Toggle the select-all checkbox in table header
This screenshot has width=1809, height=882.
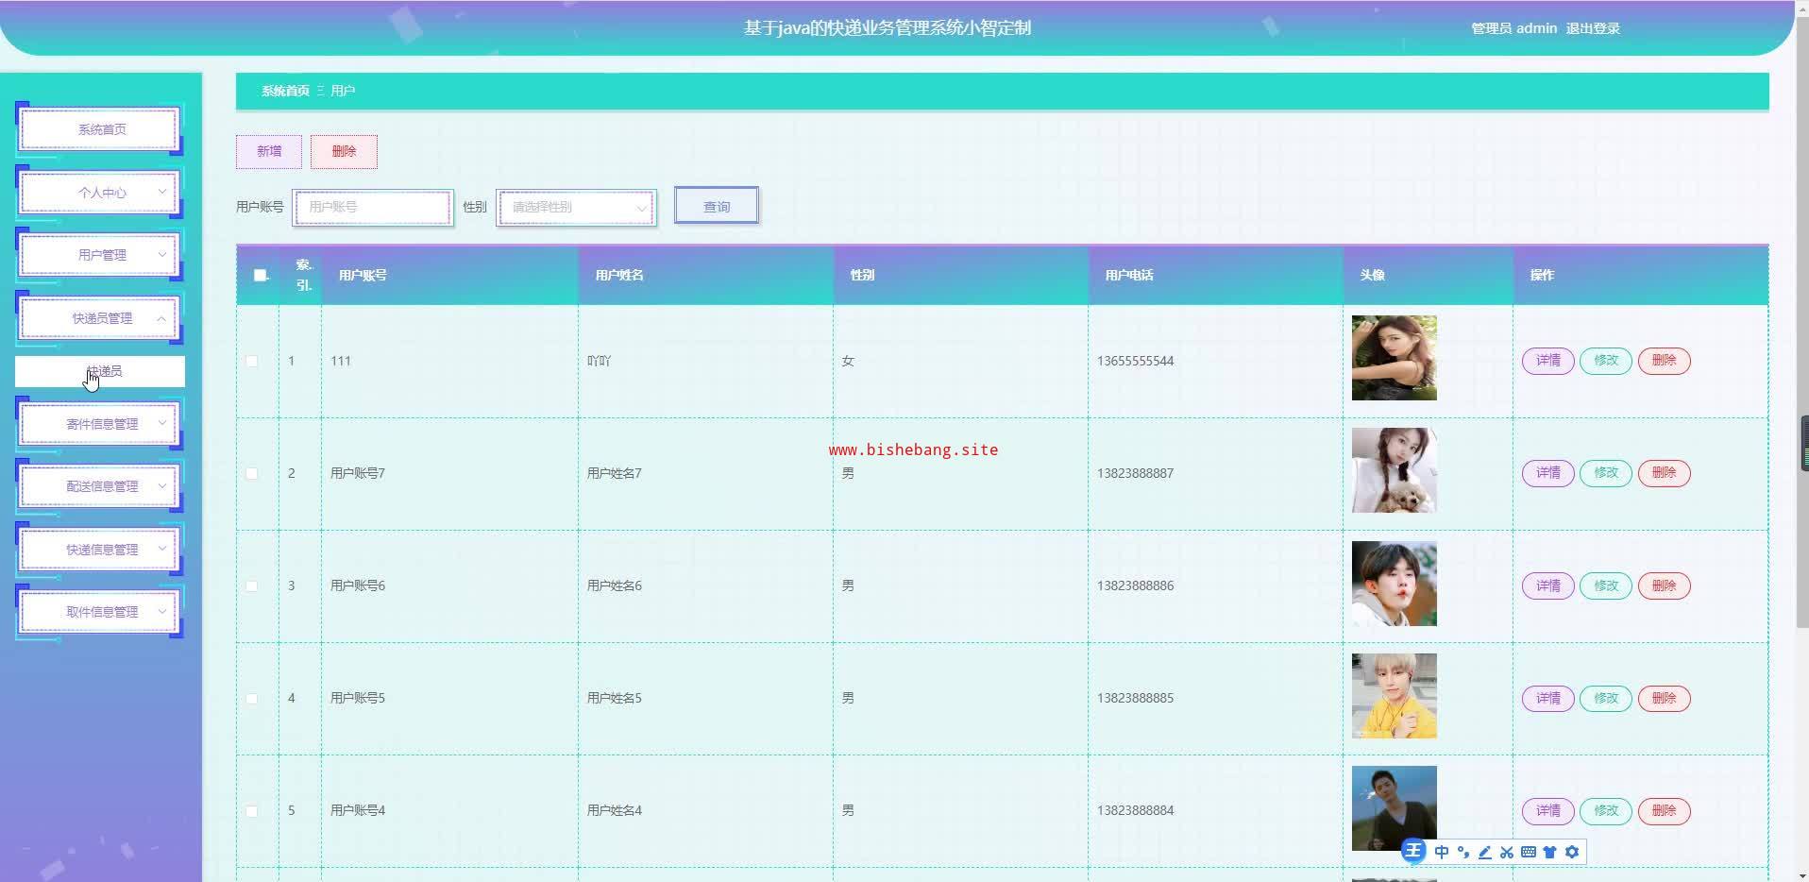(x=261, y=275)
